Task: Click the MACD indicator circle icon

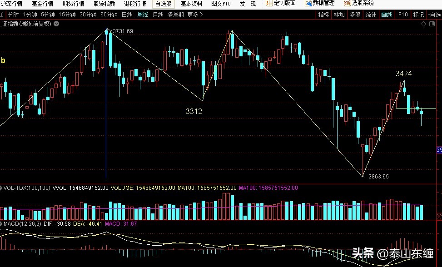Action: (2, 224)
